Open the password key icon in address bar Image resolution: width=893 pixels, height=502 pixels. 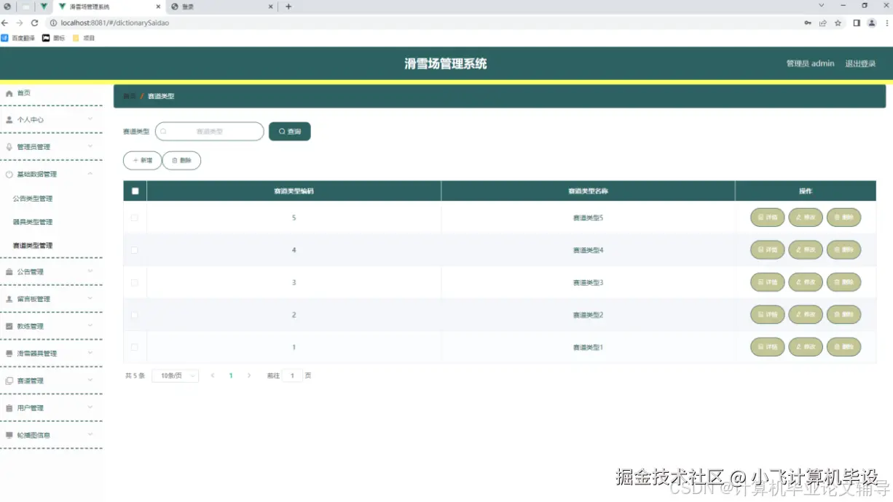pos(808,23)
